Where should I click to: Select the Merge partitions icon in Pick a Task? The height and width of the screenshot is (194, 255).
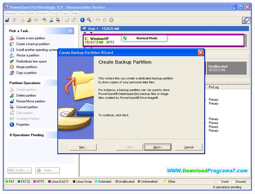[12, 67]
